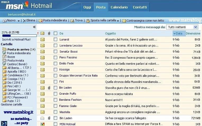
Task: Check the Senatùr Bossi message checkbox
Action: click(55, 52)
